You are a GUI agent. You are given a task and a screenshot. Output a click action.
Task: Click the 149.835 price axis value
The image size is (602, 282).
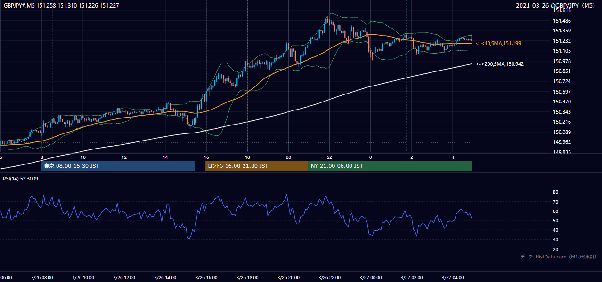pos(562,152)
